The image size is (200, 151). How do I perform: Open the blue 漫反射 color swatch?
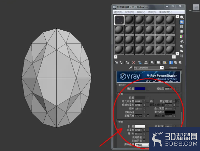point(140,88)
